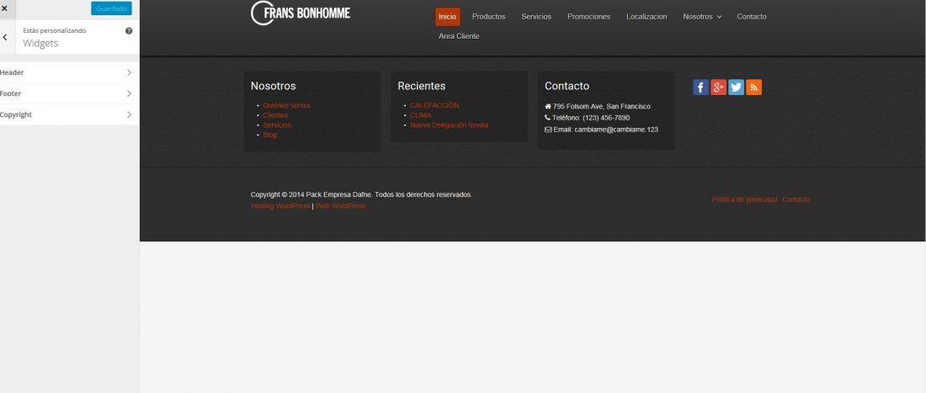The image size is (926, 393).
Task: Open the CALEFACCIÓN recent post link
Action: pyautogui.click(x=434, y=106)
